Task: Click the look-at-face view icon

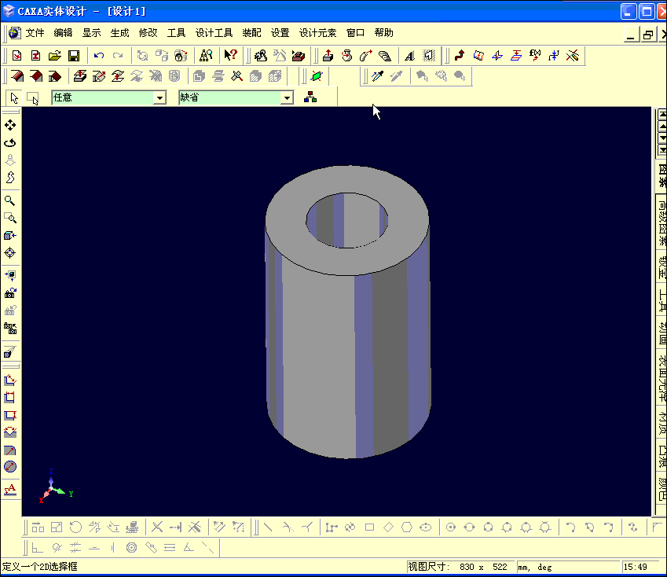Action: click(x=10, y=235)
